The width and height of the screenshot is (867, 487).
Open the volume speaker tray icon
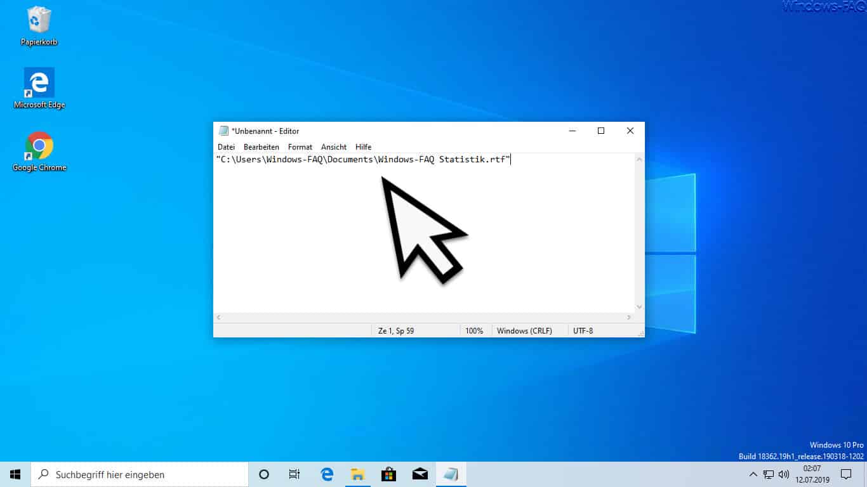coord(784,474)
